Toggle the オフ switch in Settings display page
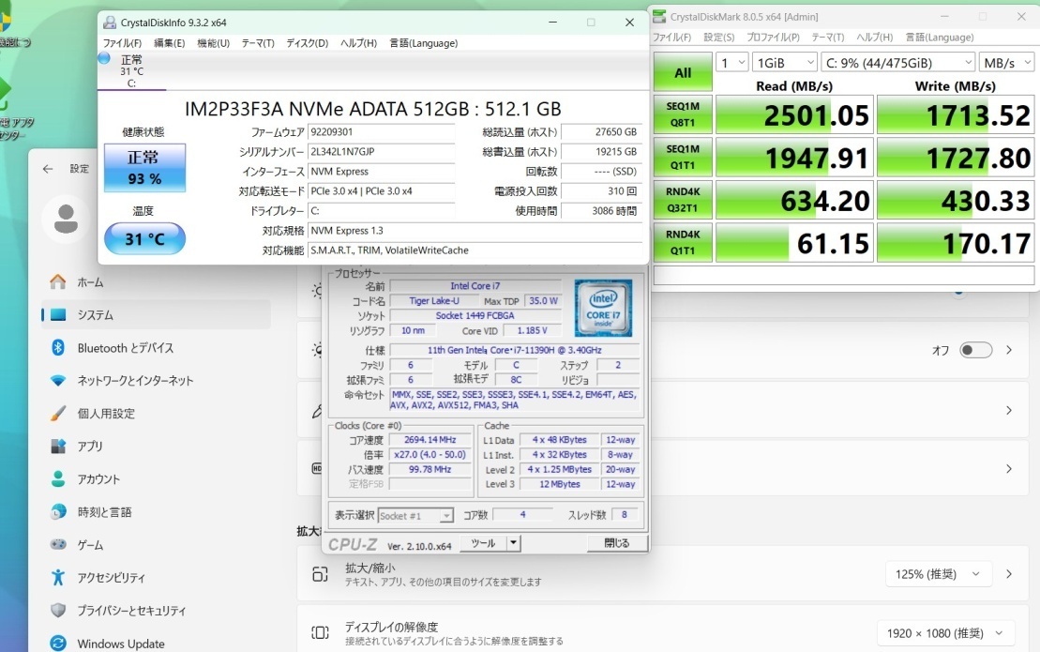 [975, 350]
